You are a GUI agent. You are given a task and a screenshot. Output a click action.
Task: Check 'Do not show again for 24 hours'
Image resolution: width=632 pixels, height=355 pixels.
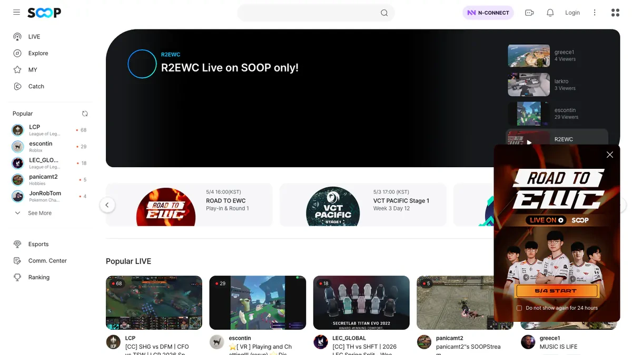coord(519,308)
